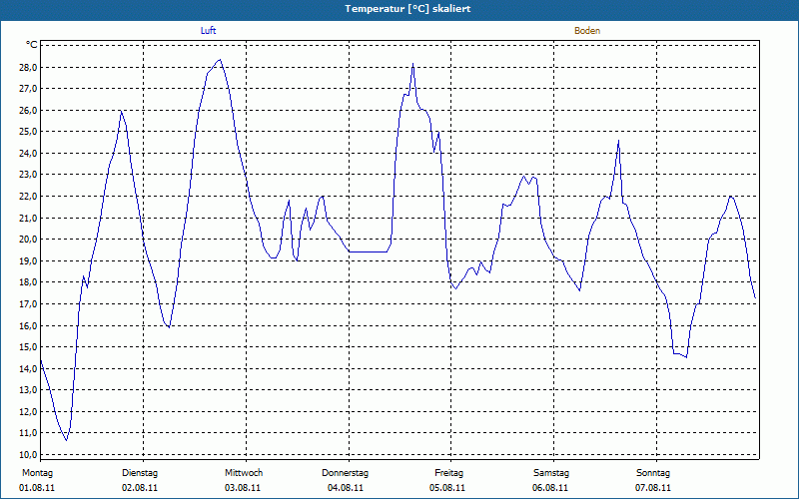The width and height of the screenshot is (799, 499).
Task: Click the 11,0 y-axis value
Action: coord(28,433)
